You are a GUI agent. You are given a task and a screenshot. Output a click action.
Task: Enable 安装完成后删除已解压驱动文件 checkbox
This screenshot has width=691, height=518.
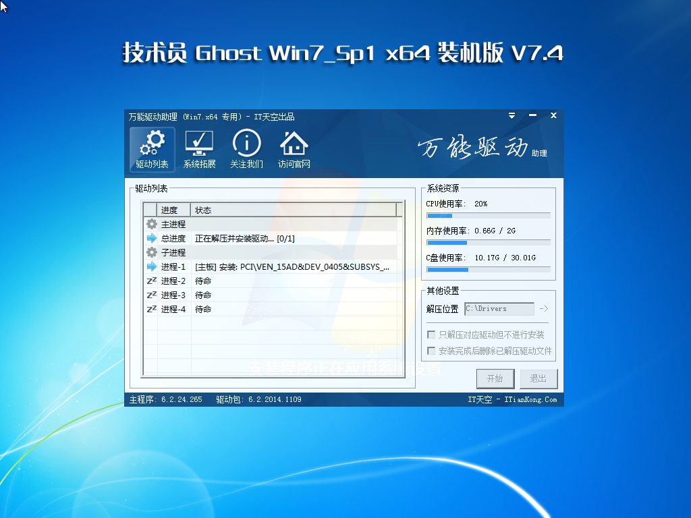(x=431, y=351)
